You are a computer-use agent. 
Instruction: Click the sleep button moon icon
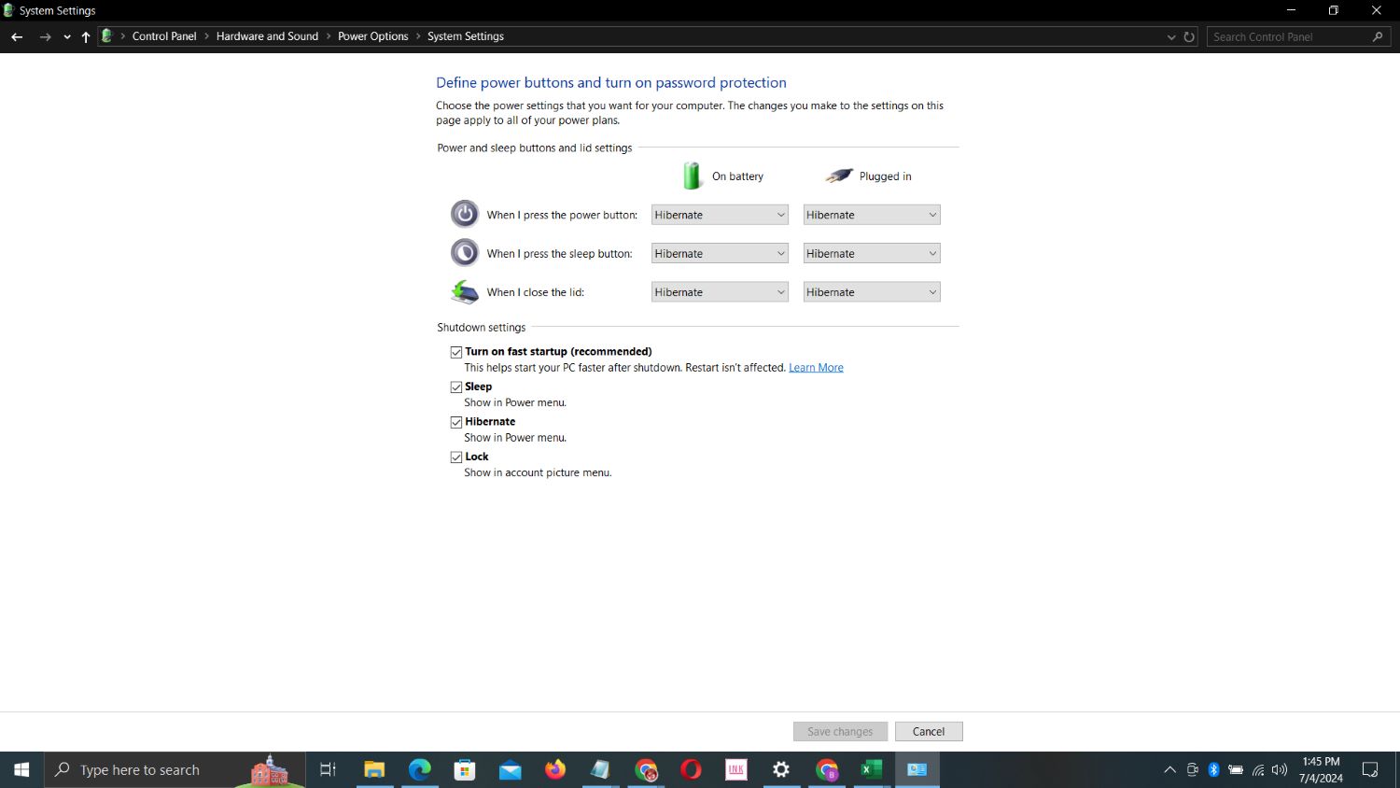pos(465,253)
